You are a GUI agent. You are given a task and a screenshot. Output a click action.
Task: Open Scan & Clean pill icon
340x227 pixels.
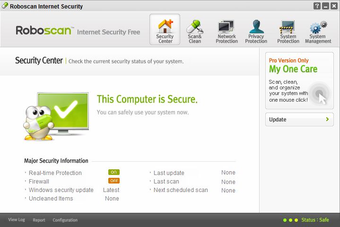(195, 26)
